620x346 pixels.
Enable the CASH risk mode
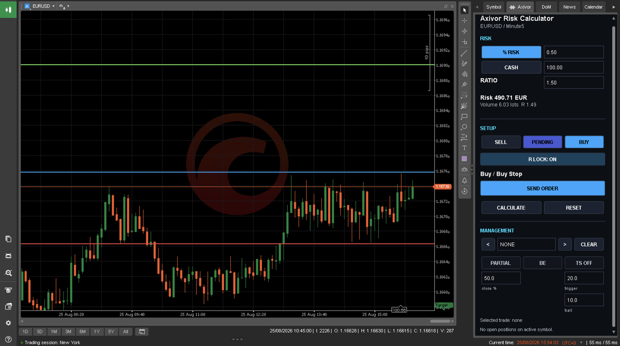tap(511, 67)
